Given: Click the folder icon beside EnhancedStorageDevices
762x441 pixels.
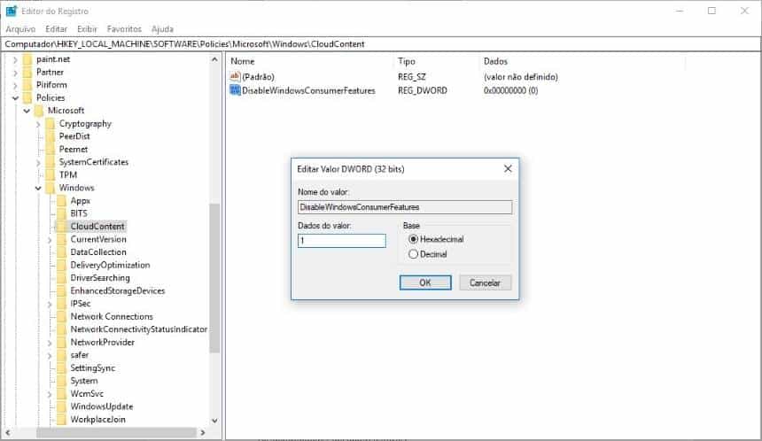Looking at the screenshot, I should point(62,291).
